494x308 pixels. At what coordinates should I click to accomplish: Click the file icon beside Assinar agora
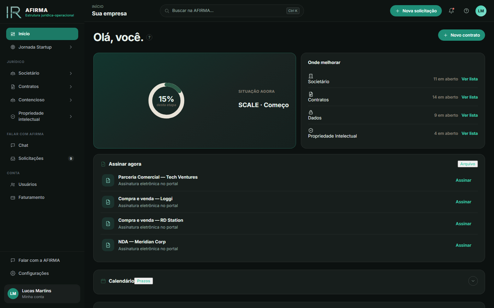point(103,164)
